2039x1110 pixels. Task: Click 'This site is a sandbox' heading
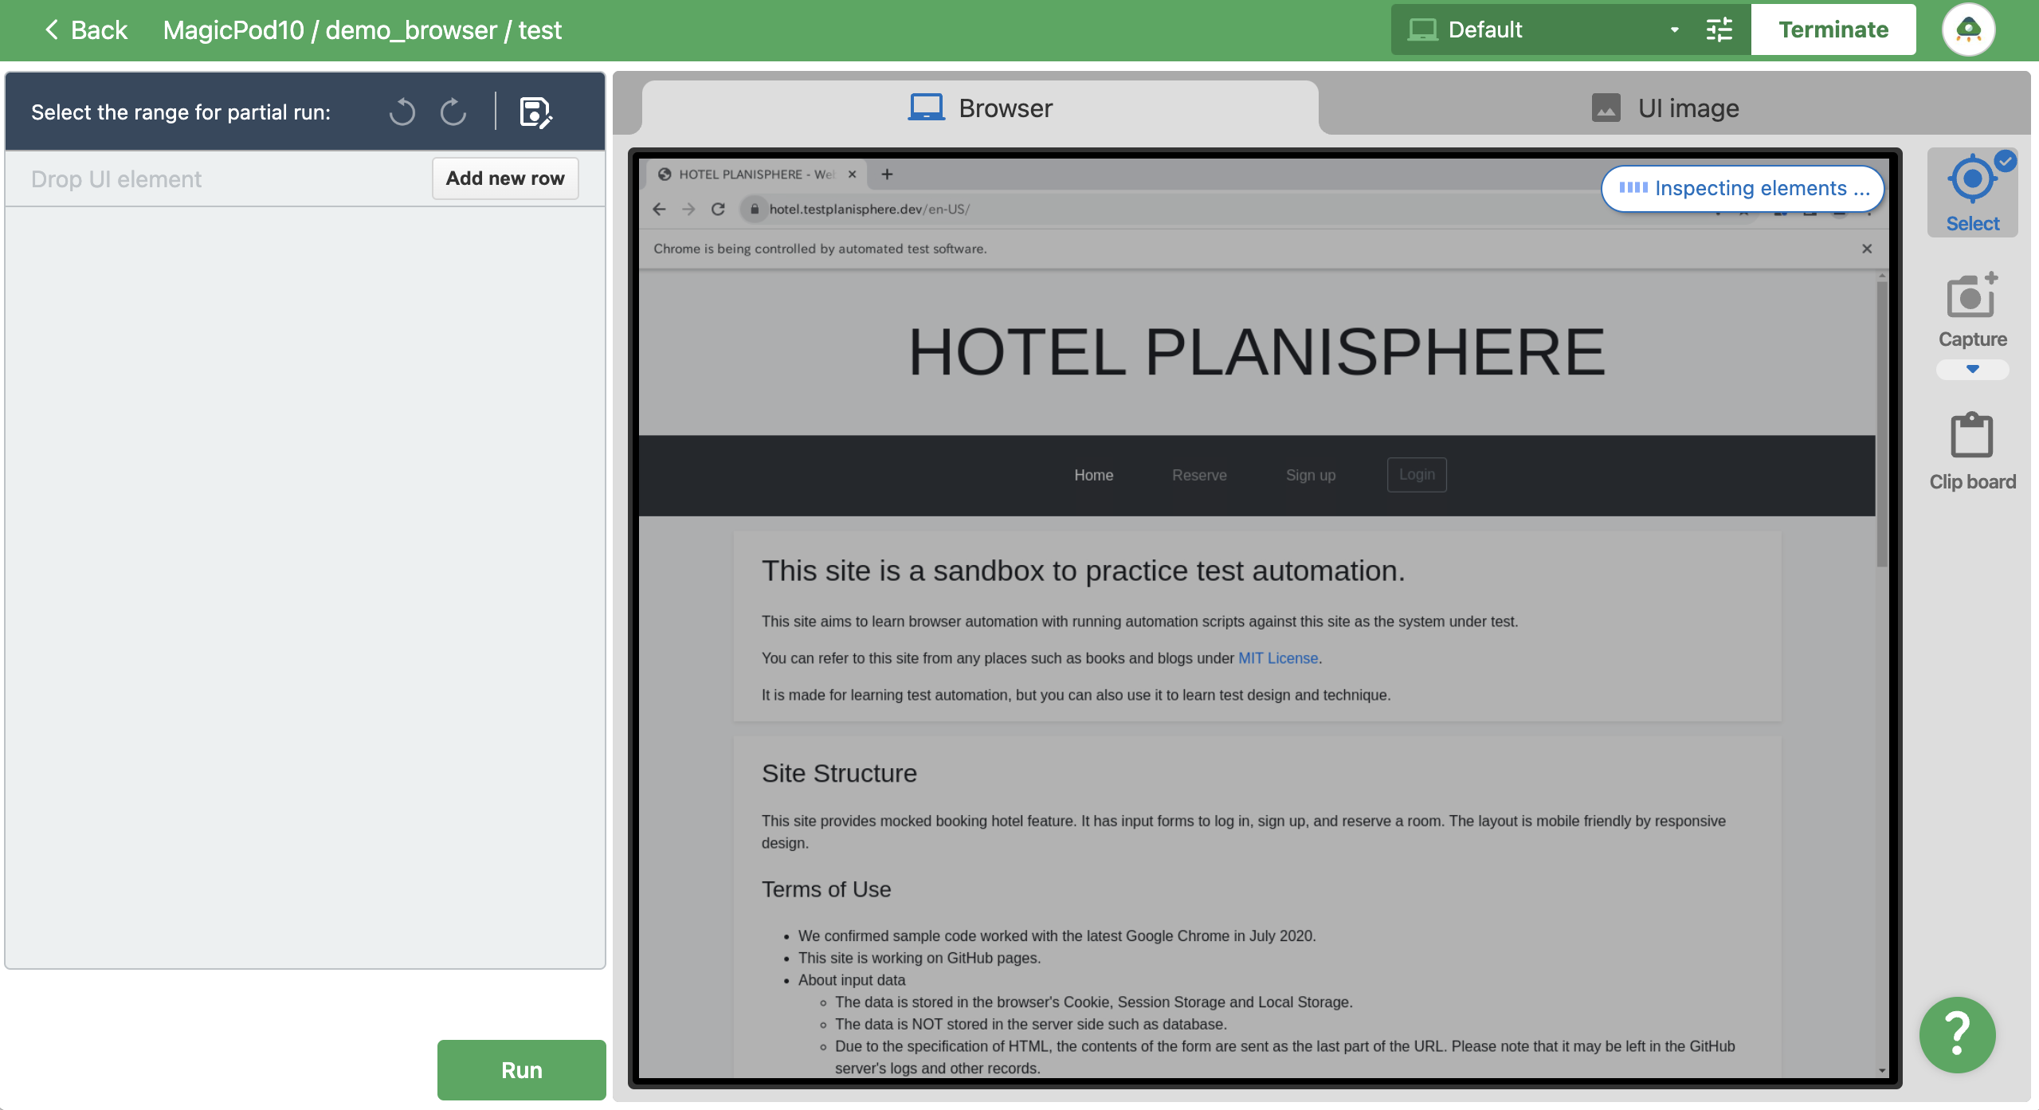pos(1083,571)
